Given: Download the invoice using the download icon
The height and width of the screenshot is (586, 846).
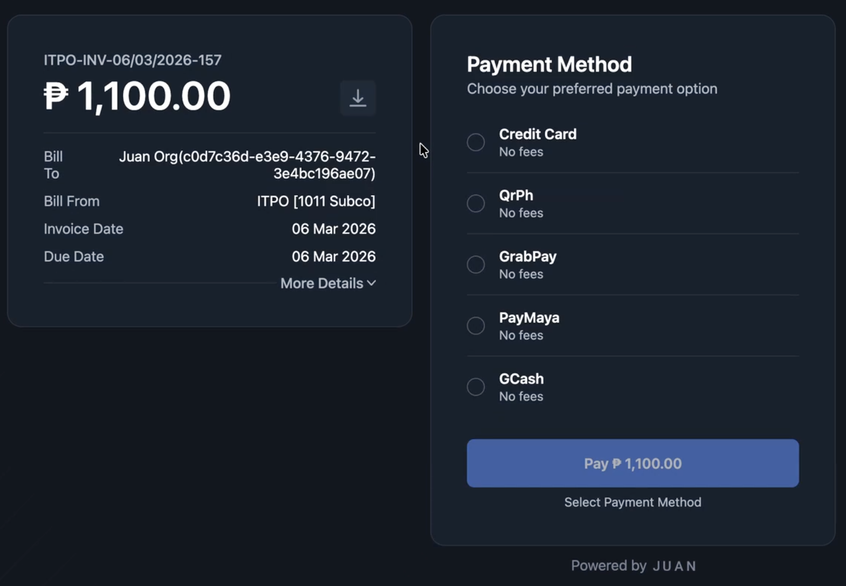Looking at the screenshot, I should (x=358, y=98).
